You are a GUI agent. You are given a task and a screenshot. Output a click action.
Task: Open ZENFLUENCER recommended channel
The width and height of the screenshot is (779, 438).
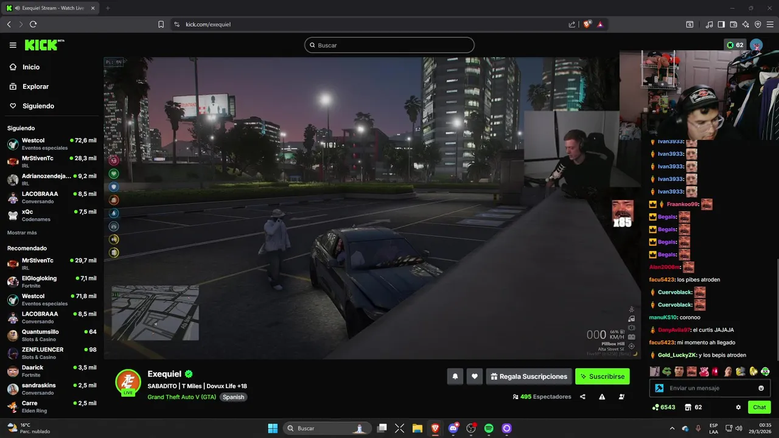tap(51, 353)
